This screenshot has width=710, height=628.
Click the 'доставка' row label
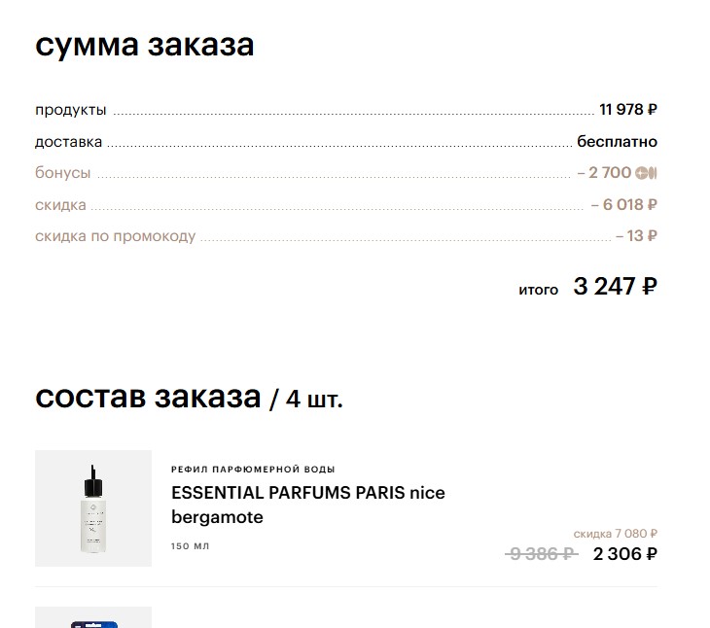click(68, 142)
